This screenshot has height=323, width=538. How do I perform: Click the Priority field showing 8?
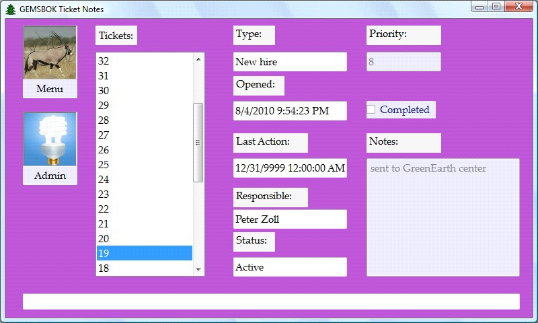403,62
